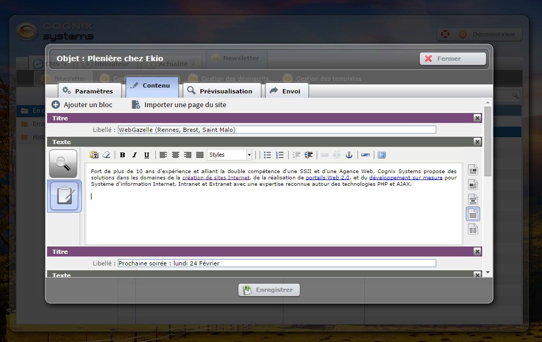Viewport: 542px width, 342px height.
Task: Click the scroll up arrow
Action: [488, 102]
